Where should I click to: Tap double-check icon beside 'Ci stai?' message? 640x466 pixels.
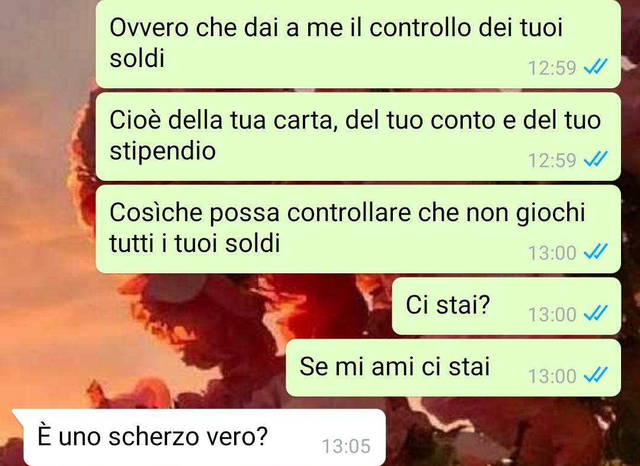[596, 313]
